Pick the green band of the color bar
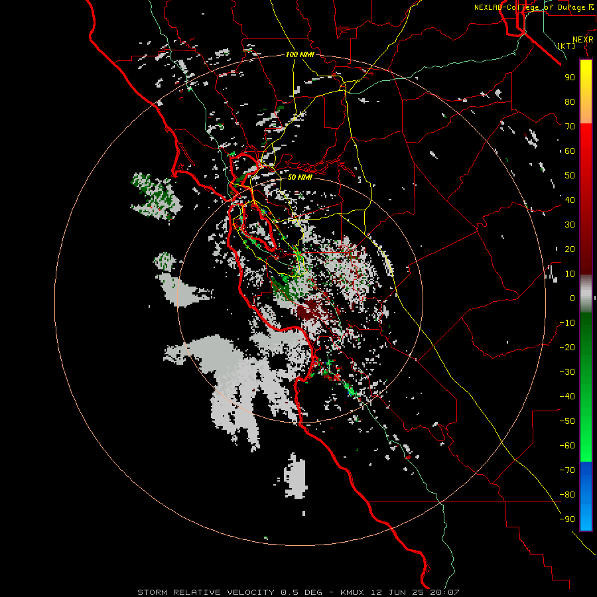 586,387
